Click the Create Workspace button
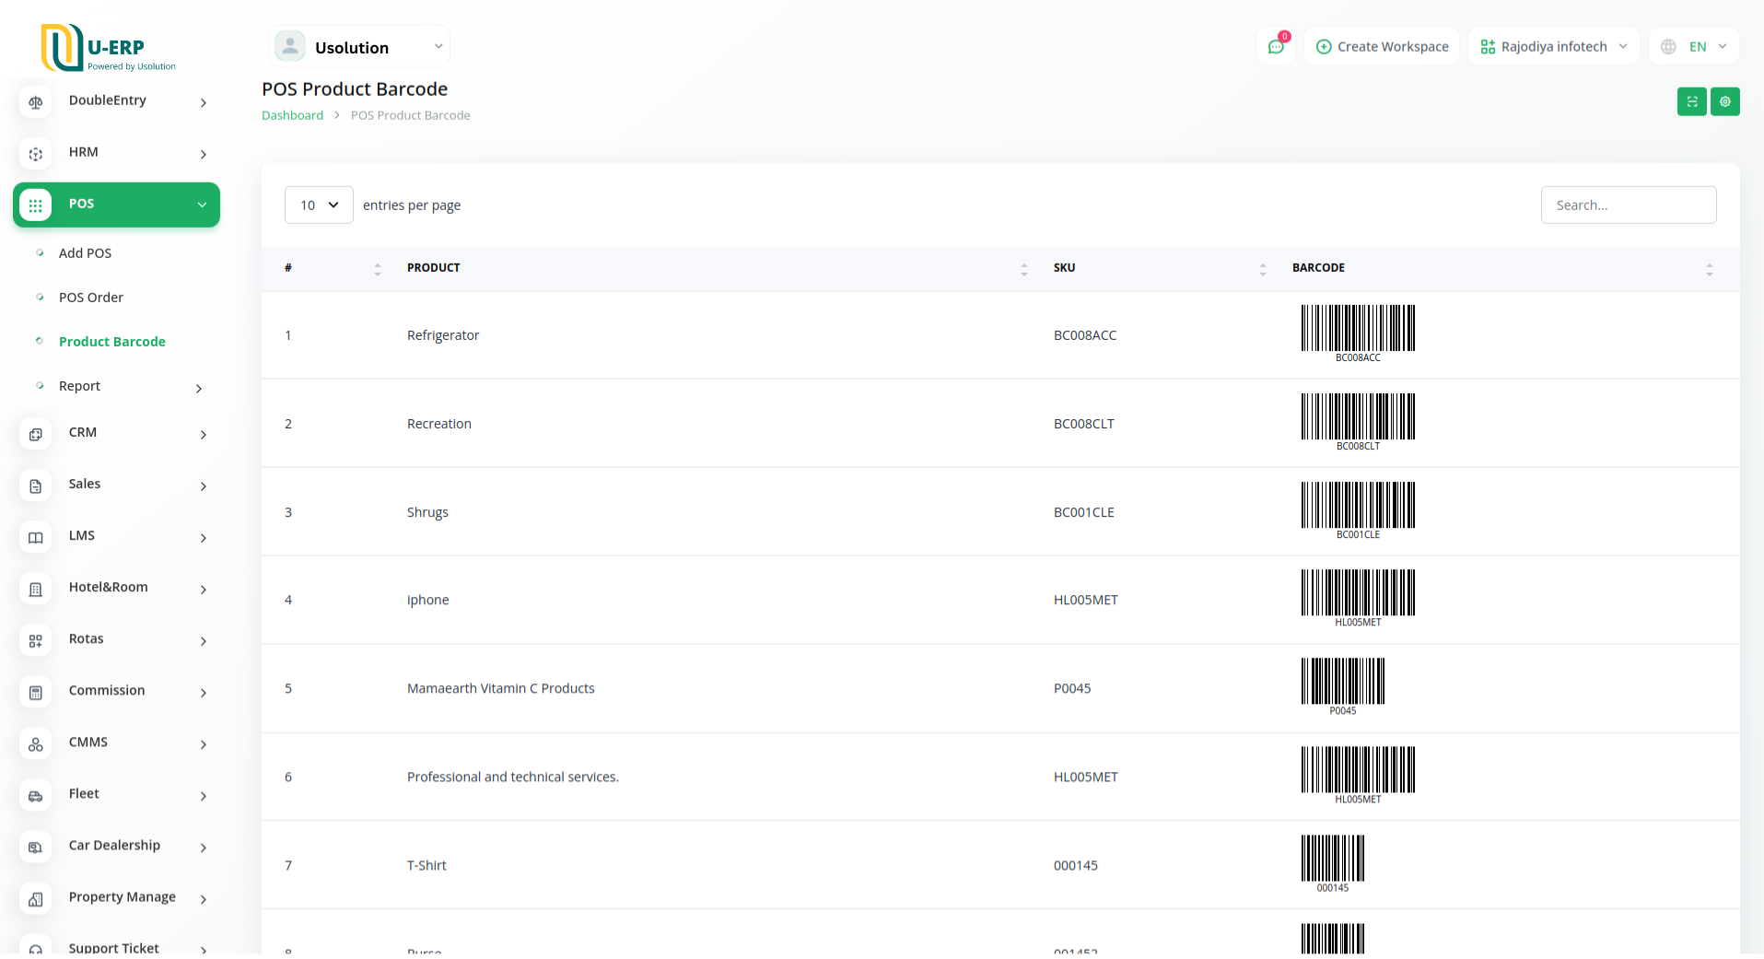 [1382, 46]
